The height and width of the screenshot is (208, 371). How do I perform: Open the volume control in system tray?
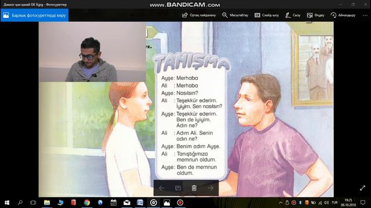pyautogui.click(x=326, y=203)
